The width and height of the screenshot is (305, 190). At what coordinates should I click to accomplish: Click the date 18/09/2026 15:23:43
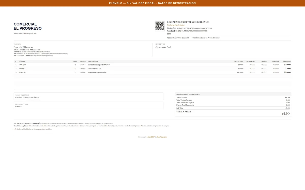click(180, 38)
